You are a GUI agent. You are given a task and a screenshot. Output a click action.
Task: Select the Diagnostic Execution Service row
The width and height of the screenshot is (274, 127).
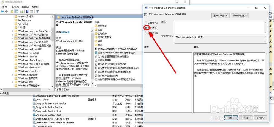tap(51, 103)
